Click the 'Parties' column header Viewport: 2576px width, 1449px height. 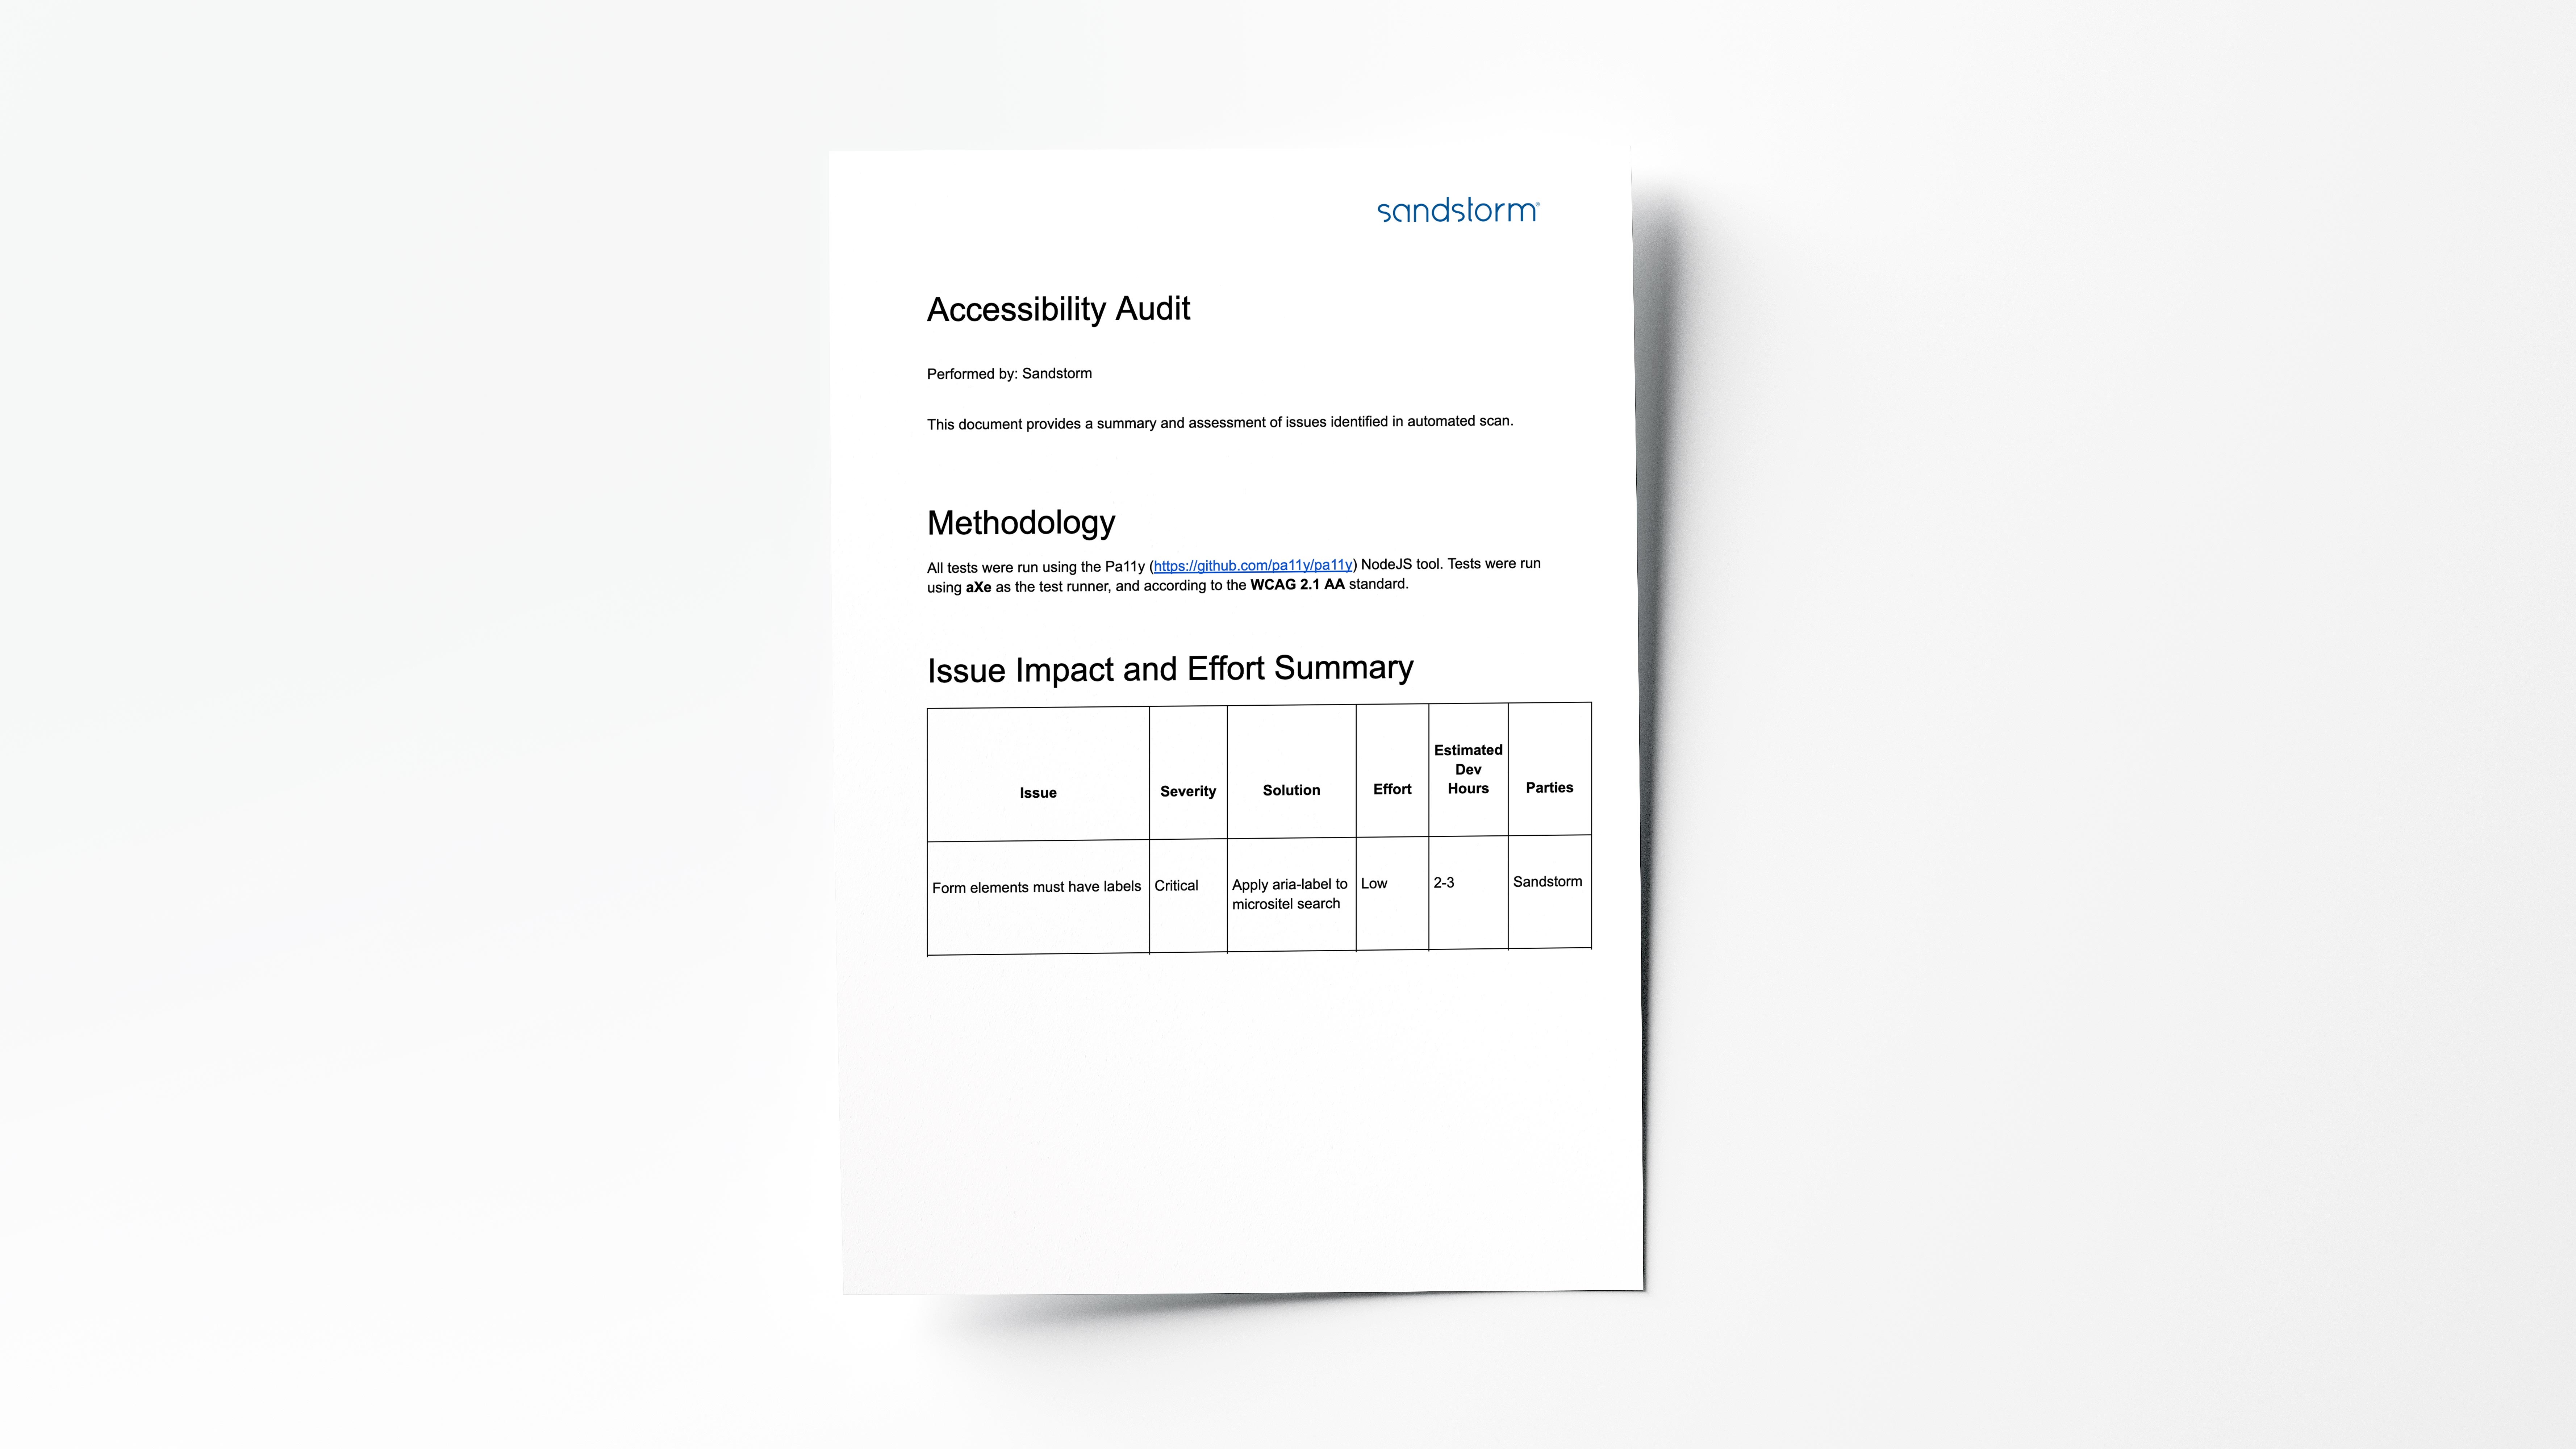click(1548, 785)
